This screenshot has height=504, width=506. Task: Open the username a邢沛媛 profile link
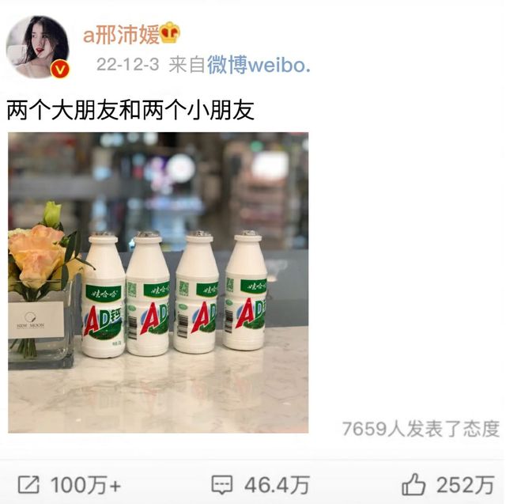point(121,34)
